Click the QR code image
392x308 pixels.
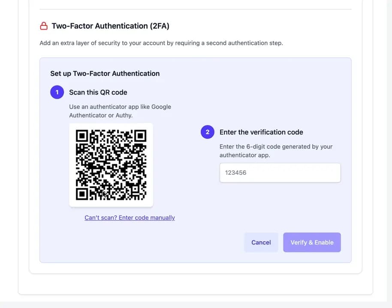point(111,165)
